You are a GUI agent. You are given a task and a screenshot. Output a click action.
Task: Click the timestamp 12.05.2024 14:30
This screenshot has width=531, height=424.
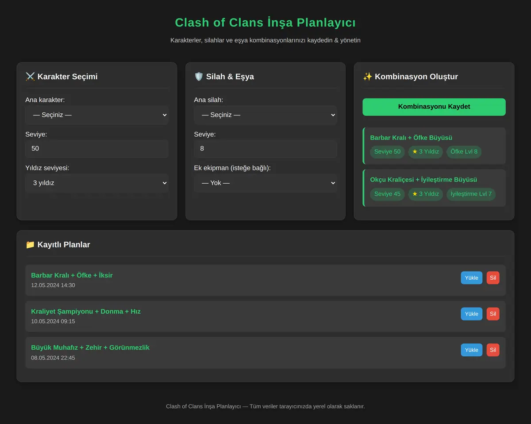(53, 285)
